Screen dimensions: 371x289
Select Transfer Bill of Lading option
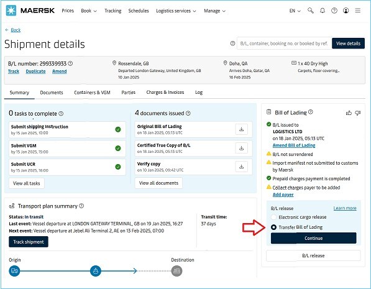point(274,227)
